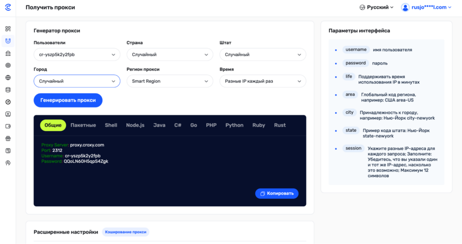The width and height of the screenshot is (462, 244).
Task: Click the state parameter tag
Action: tap(351, 130)
